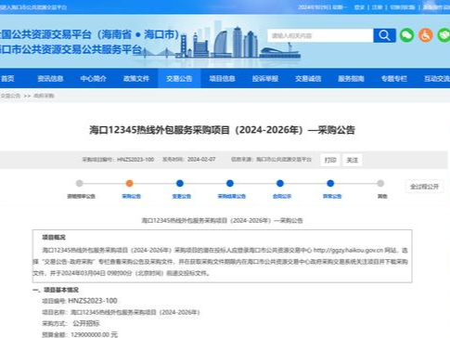Focus the site search input field
This screenshot has width=450, height=338.
pos(320,35)
